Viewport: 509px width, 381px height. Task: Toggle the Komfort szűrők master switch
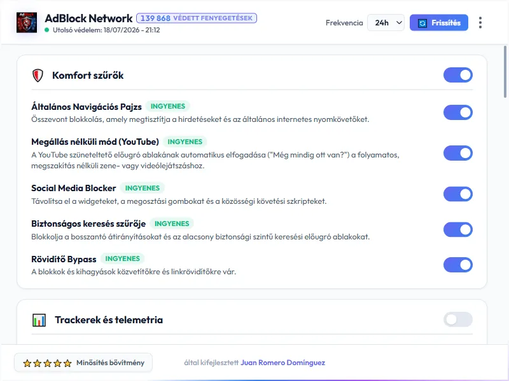tap(457, 75)
